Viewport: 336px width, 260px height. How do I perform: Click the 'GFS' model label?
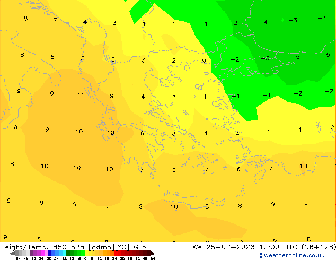coord(140,247)
